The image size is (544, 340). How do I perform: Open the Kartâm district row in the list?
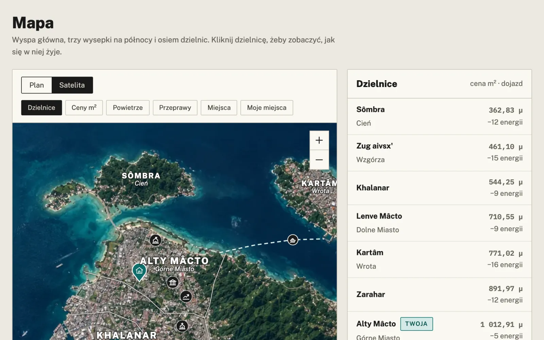439,259
